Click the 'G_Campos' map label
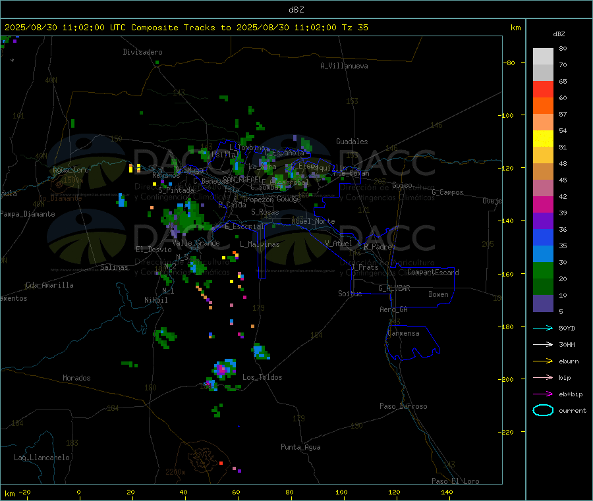The height and width of the screenshot is (501, 593). click(x=448, y=192)
